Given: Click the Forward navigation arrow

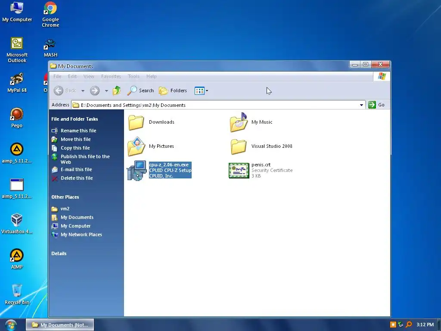Looking at the screenshot, I should (95, 91).
